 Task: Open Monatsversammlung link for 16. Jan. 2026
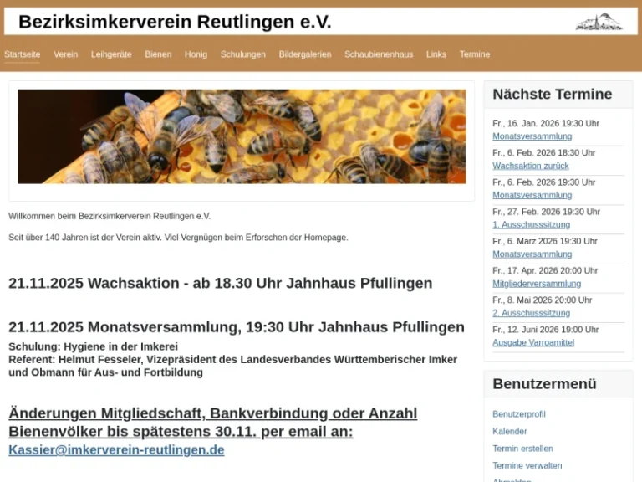532,136
